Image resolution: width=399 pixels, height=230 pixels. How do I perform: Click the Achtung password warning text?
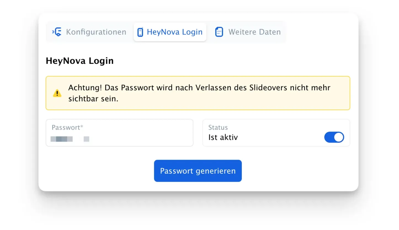coord(199,93)
